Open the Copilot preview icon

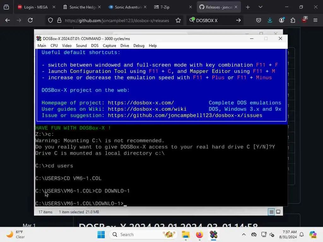click(x=313, y=234)
